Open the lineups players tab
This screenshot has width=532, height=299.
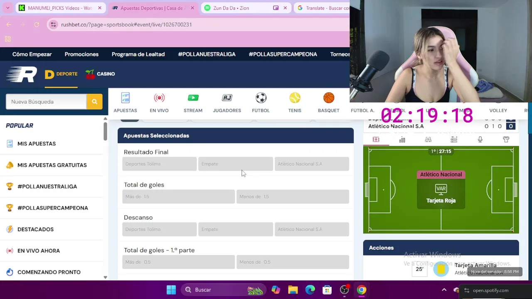click(428, 140)
